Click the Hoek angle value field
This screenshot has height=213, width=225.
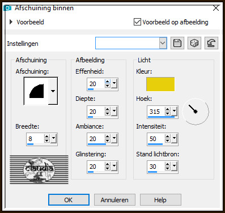tap(156, 112)
